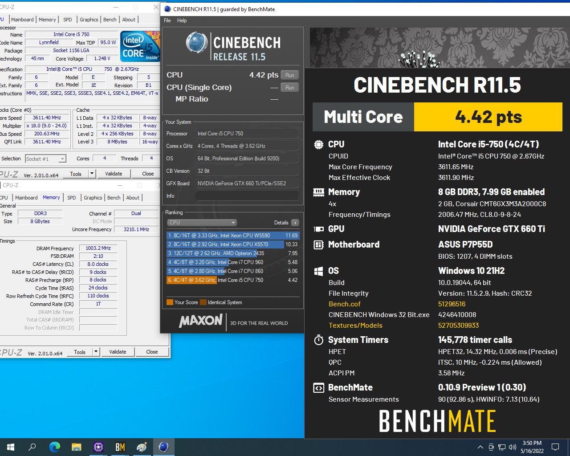This screenshot has width=570, height=456.
Task: Click Validate in upper CPU-Z window
Action: [x=114, y=174]
